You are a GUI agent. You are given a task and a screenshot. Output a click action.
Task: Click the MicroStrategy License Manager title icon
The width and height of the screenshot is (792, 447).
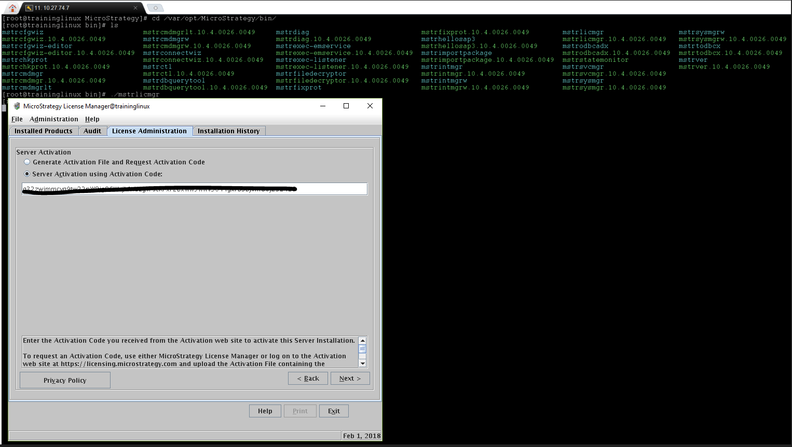[x=17, y=106]
